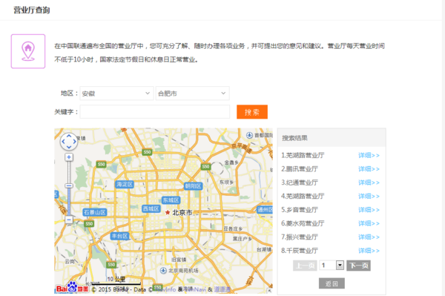The width and height of the screenshot is (445, 296).
Task: Open details for 2.鹏讯营业厅
Action: tap(369, 169)
